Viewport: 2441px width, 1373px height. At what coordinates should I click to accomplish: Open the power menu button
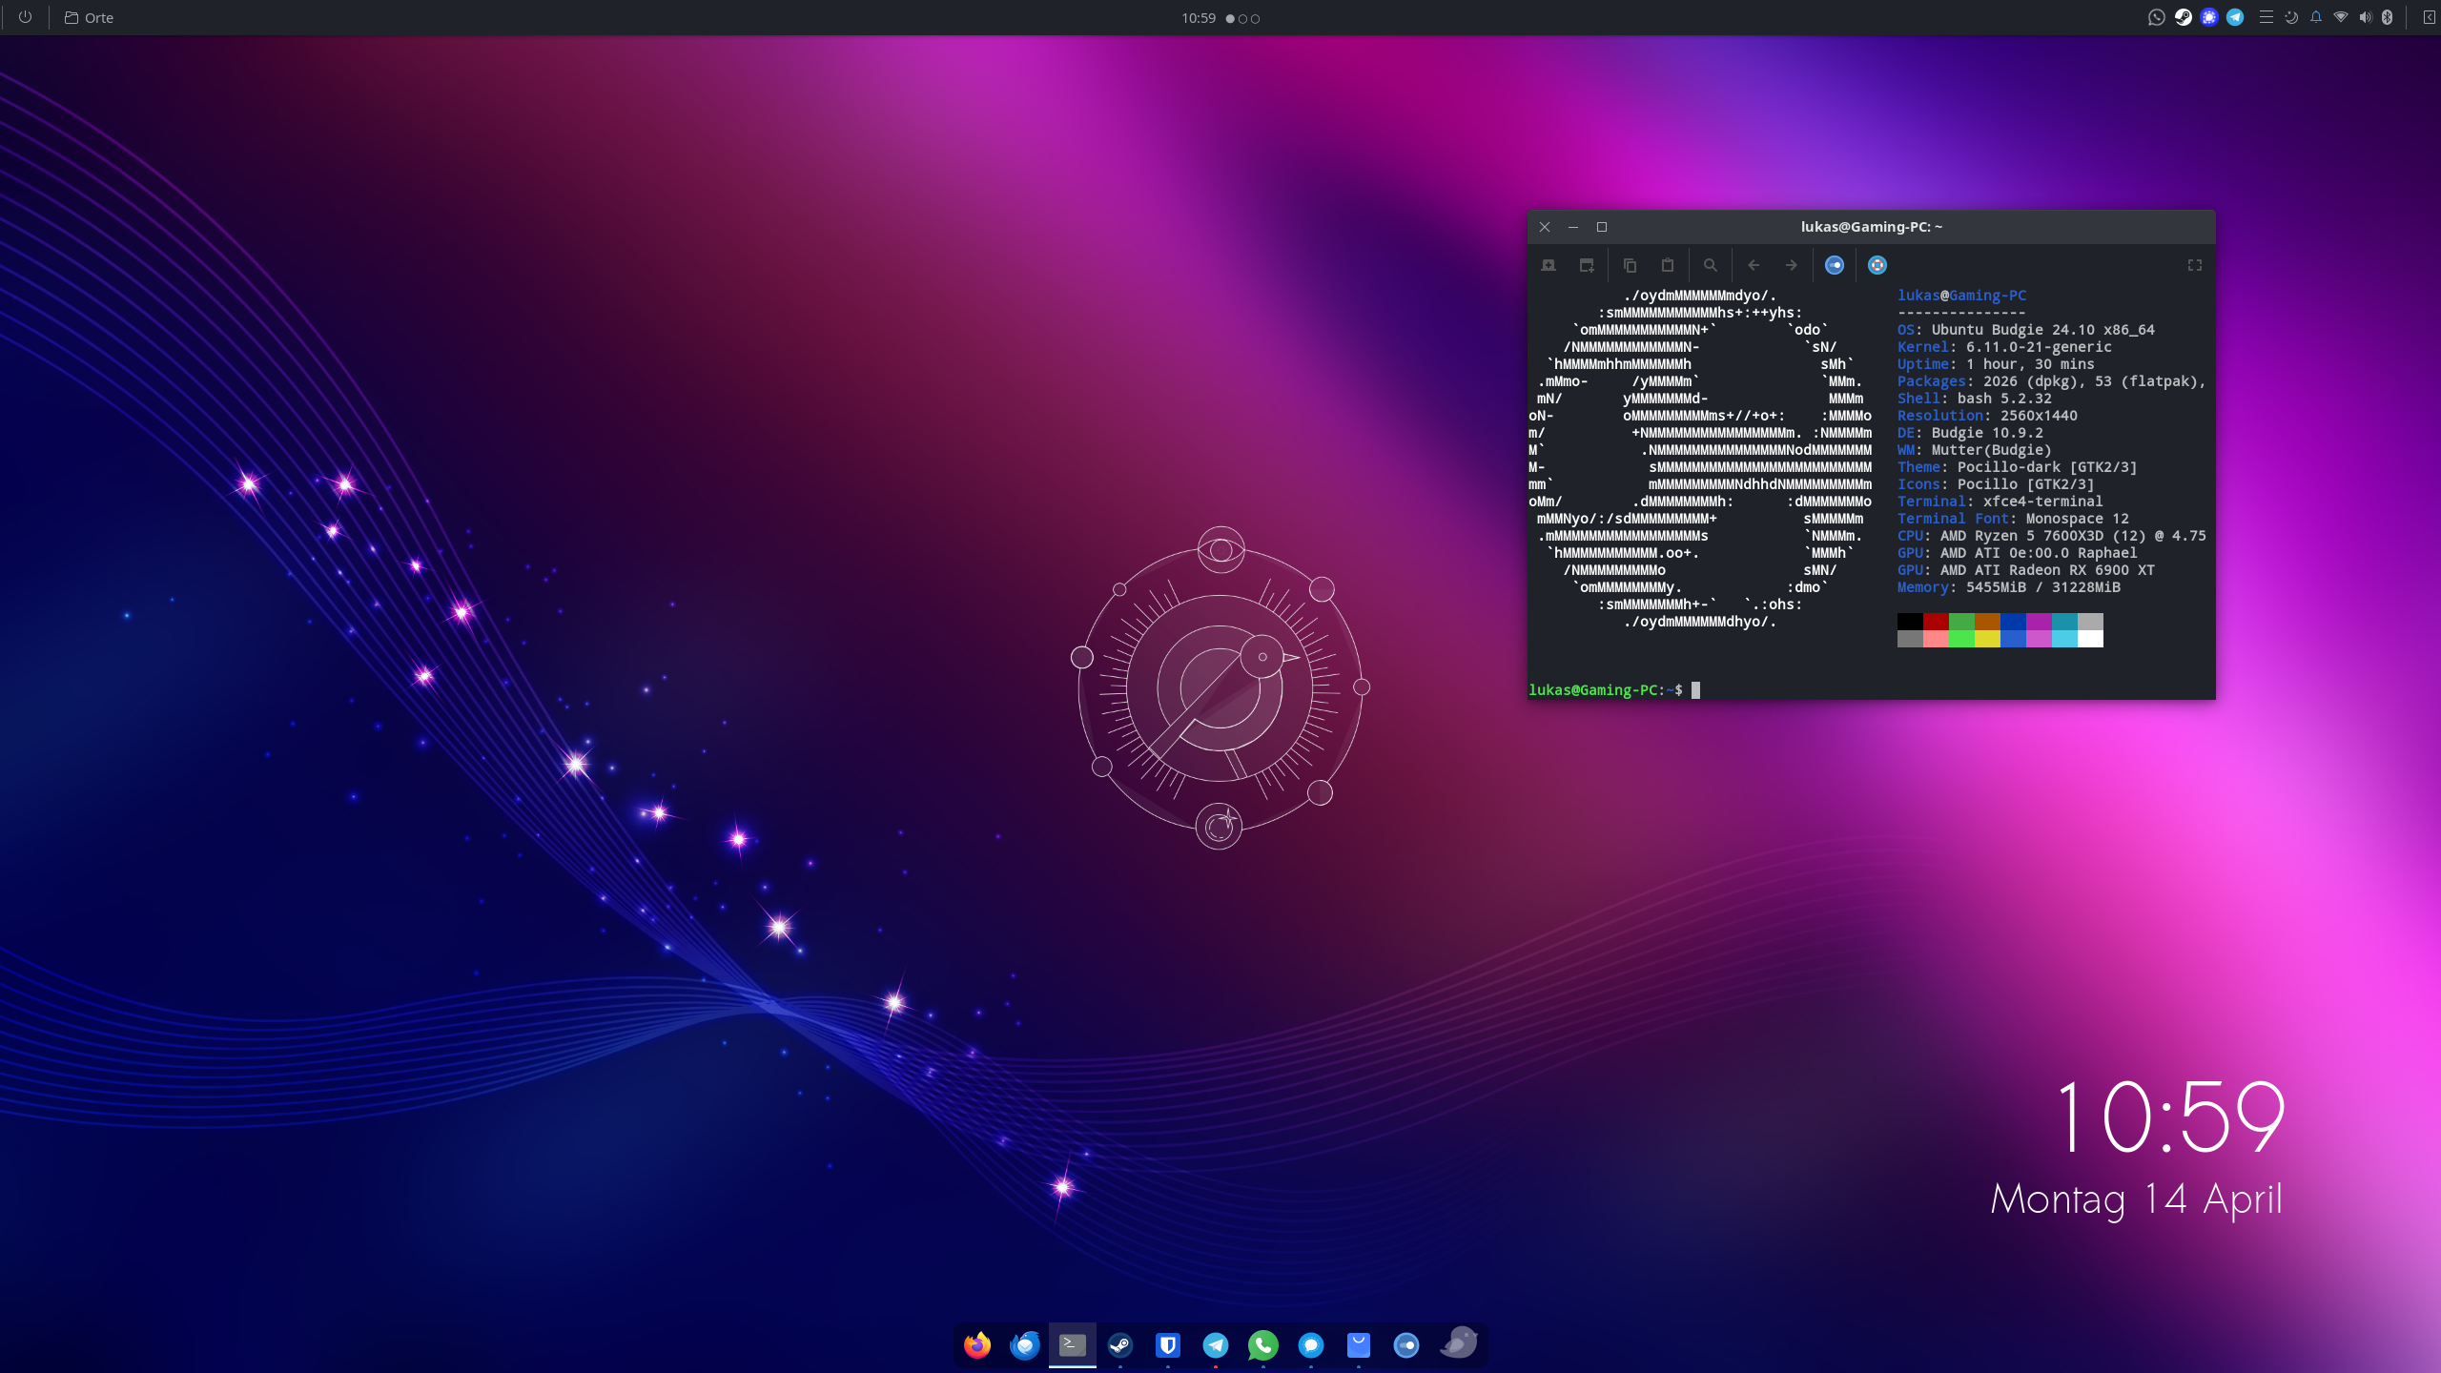pyautogui.click(x=25, y=17)
